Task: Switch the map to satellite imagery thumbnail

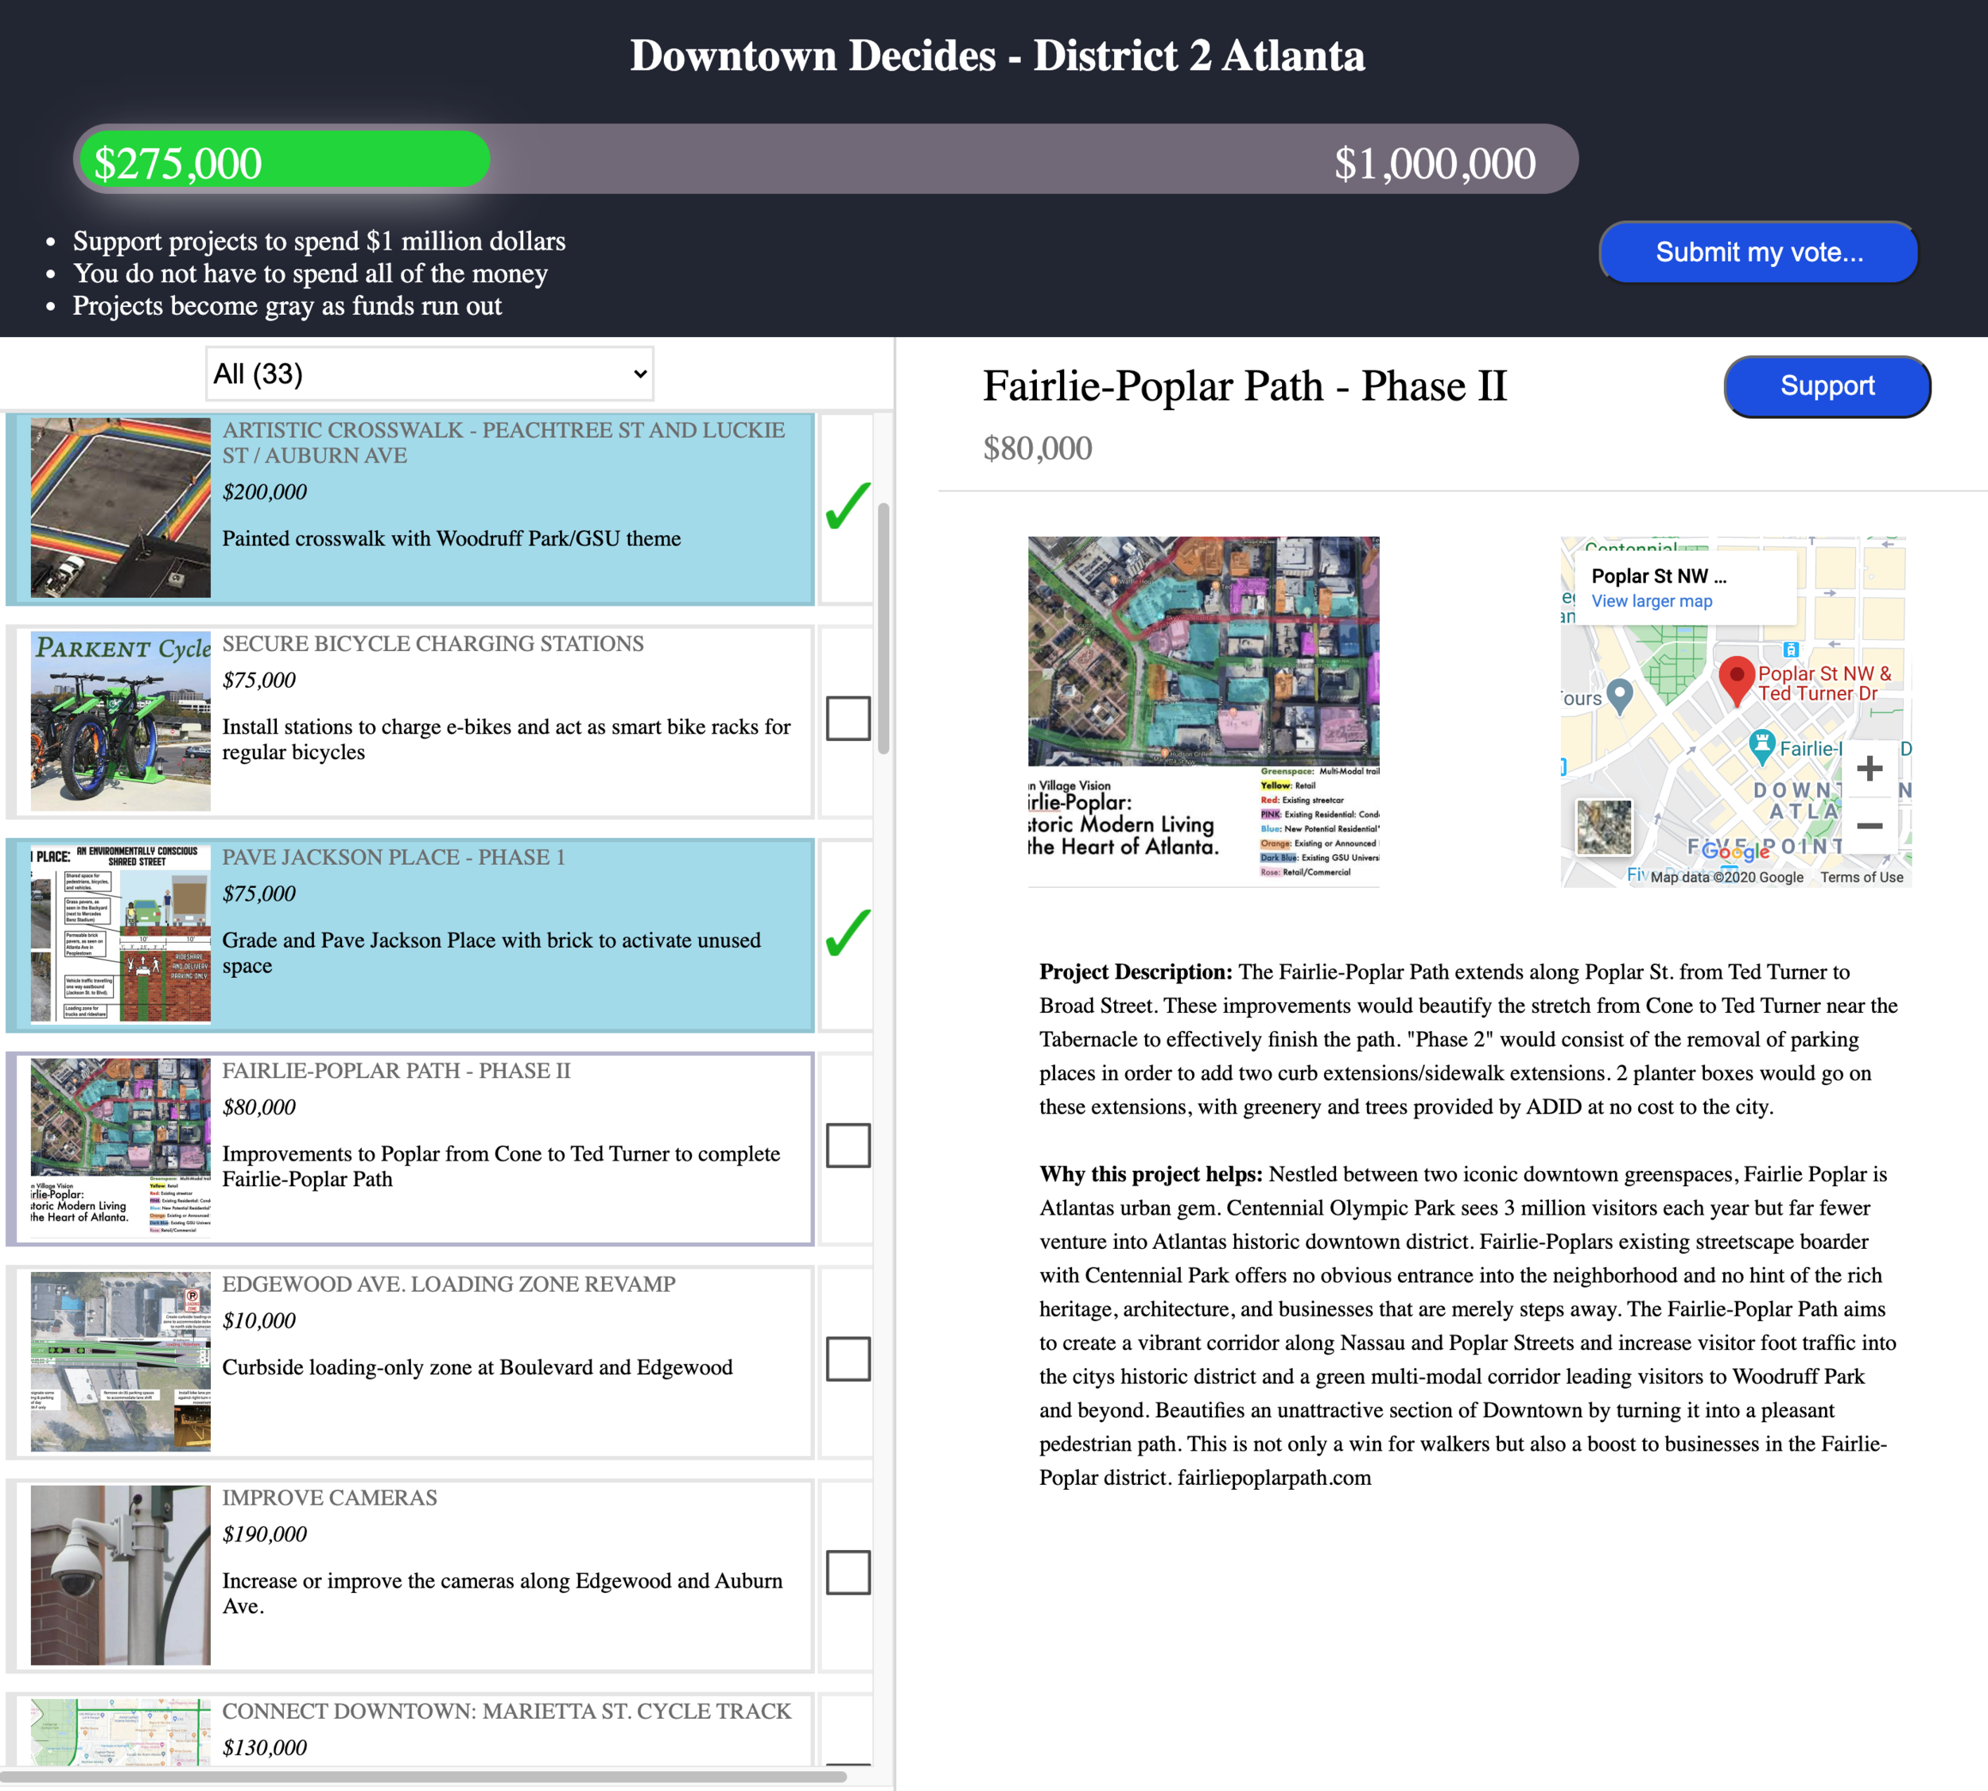Action: click(x=1603, y=828)
